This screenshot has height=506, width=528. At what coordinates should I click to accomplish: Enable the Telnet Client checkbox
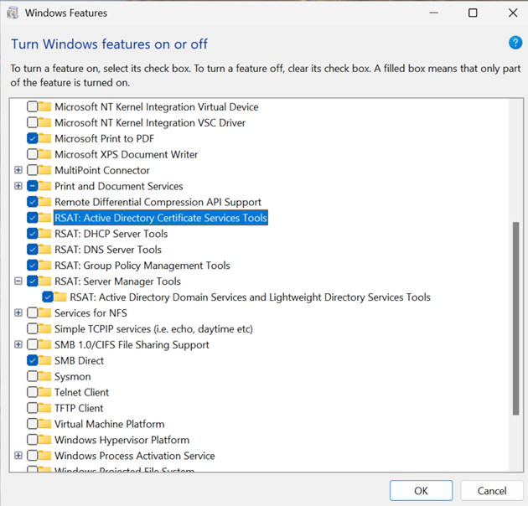click(33, 392)
